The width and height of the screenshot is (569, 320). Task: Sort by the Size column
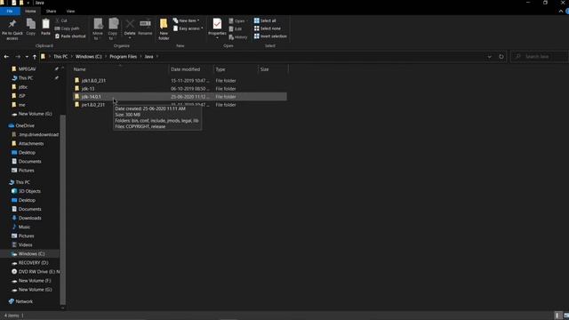pos(273,69)
